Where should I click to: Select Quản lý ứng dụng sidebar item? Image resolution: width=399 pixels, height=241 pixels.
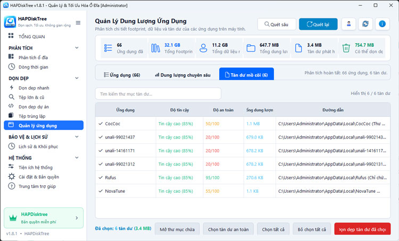44,125
